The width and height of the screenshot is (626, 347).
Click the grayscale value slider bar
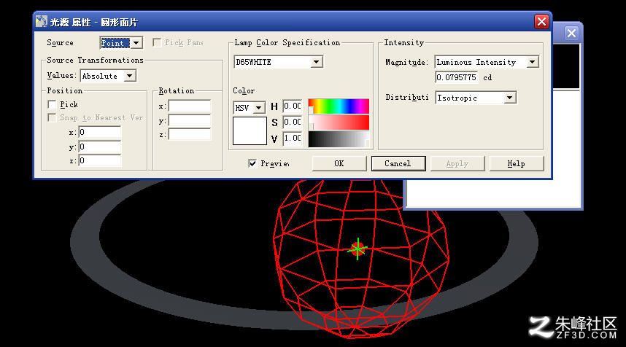pos(339,139)
